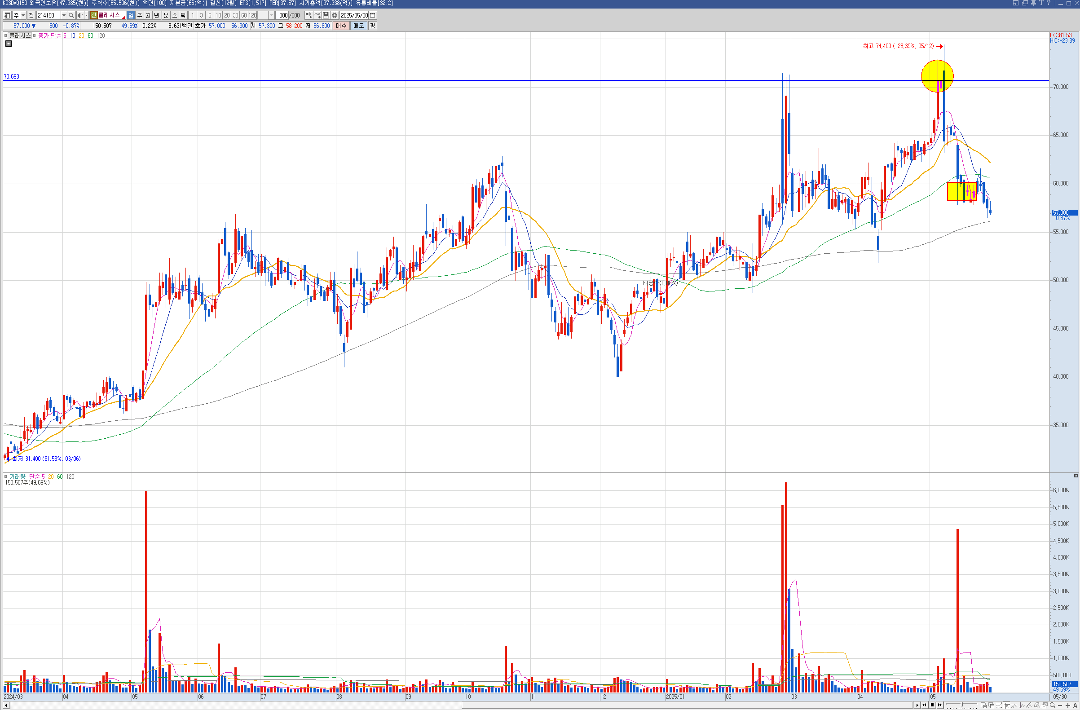The image size is (1080, 710).
Task: Open the sound speaker dropdown arrow
Action: tap(86, 15)
